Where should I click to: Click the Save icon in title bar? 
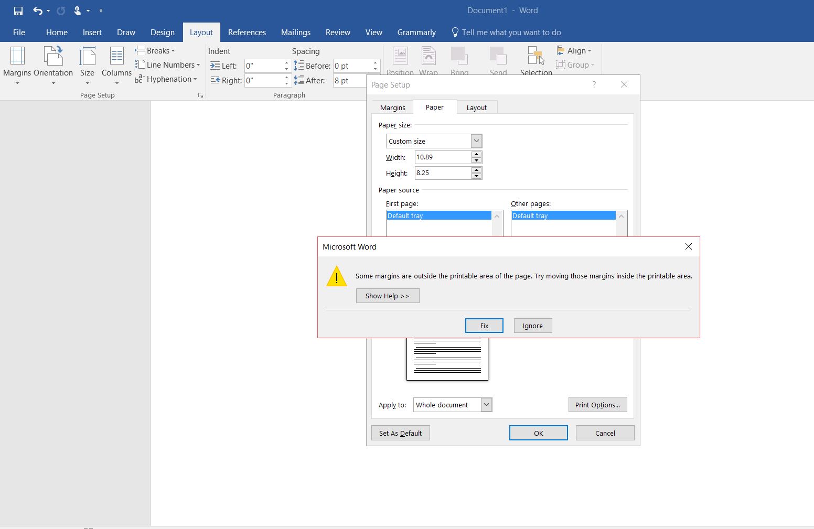coord(18,10)
